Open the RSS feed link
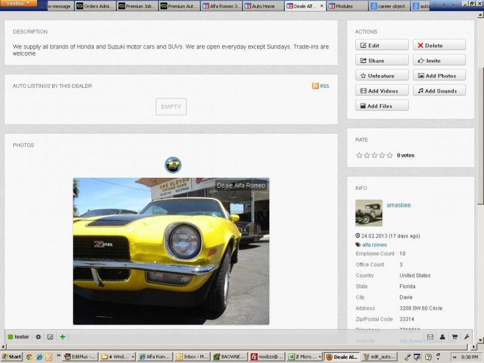The image size is (484, 363). 324,86
